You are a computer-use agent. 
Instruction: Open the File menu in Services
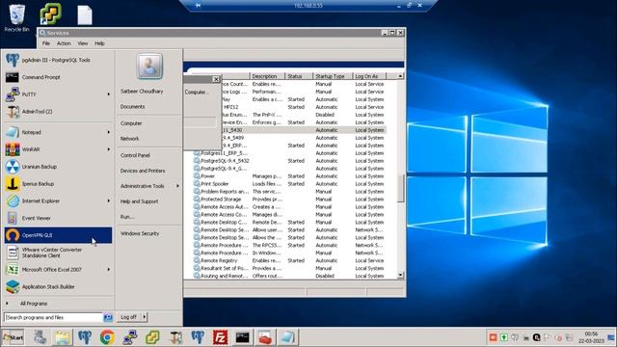pyautogui.click(x=46, y=43)
